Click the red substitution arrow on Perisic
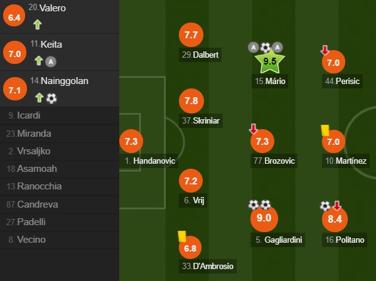Viewport: 376px width, 281px height. 325,50
